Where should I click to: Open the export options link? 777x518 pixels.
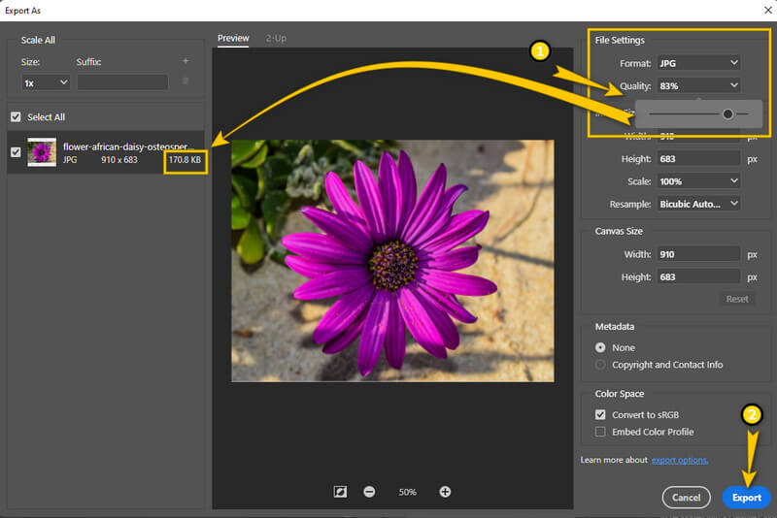pos(679,460)
